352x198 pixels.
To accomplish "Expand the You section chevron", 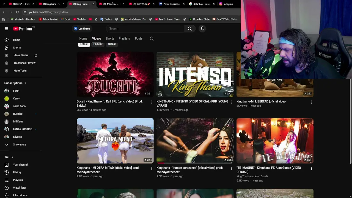I will (12, 157).
